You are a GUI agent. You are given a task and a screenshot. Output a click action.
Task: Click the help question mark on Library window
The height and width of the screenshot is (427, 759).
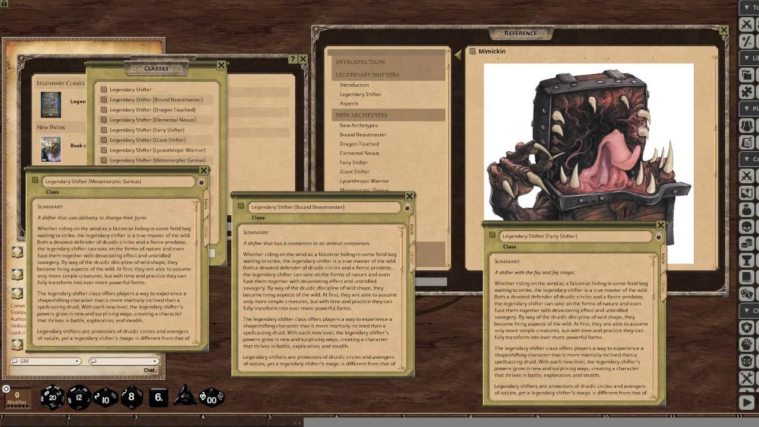point(292,59)
